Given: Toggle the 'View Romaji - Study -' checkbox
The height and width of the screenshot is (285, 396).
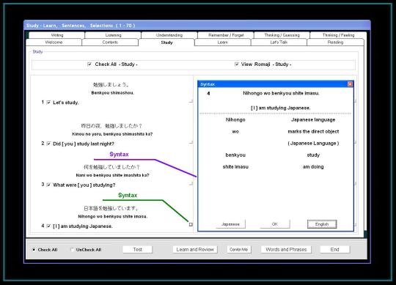Looking at the screenshot, I should pyautogui.click(x=236, y=64).
